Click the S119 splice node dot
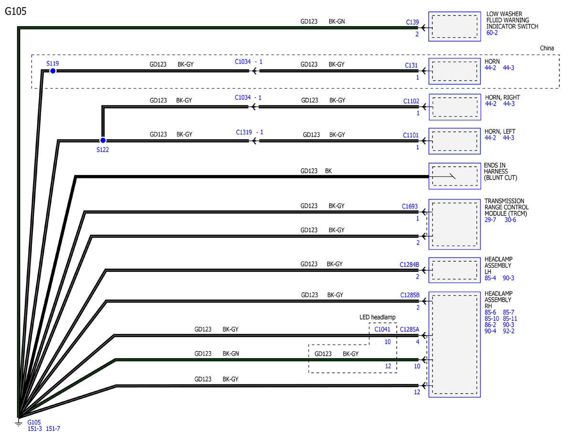Viewport: 573px width, 442px height. click(53, 71)
